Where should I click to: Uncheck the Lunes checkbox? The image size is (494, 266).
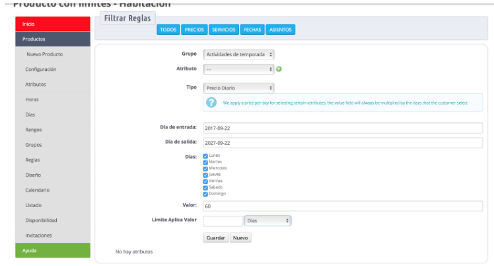(205, 156)
